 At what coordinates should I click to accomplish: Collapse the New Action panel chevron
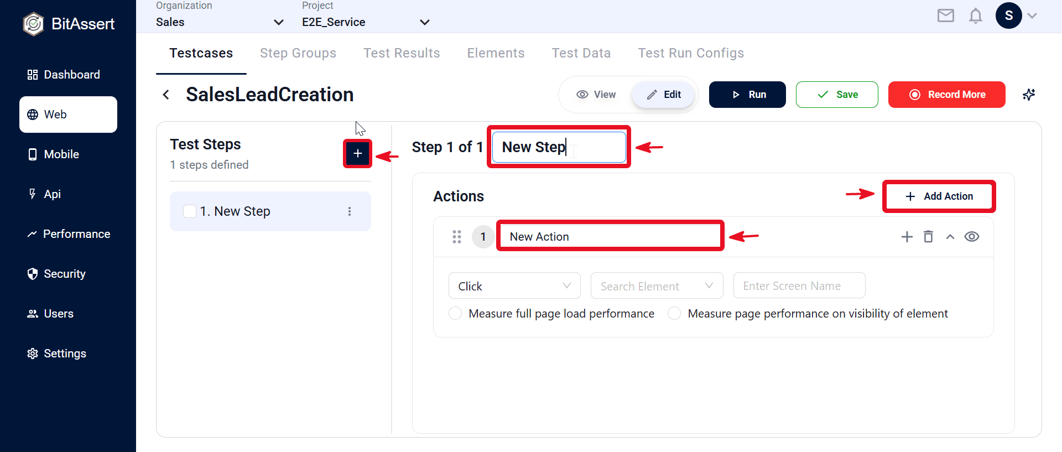coord(950,237)
